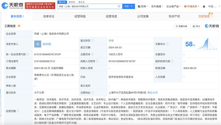Click the orange icon beside 工商信息 heading
This screenshot has width=221, height=125.
point(19,26)
